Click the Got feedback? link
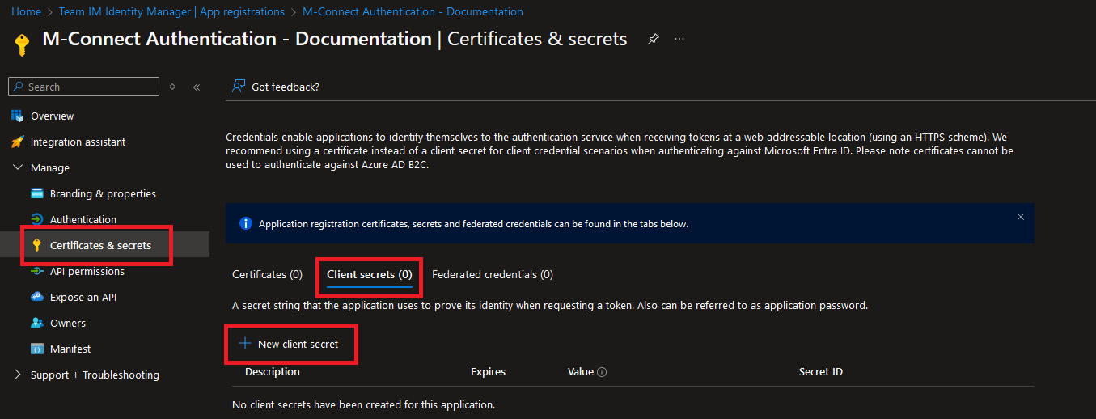 [x=286, y=87]
